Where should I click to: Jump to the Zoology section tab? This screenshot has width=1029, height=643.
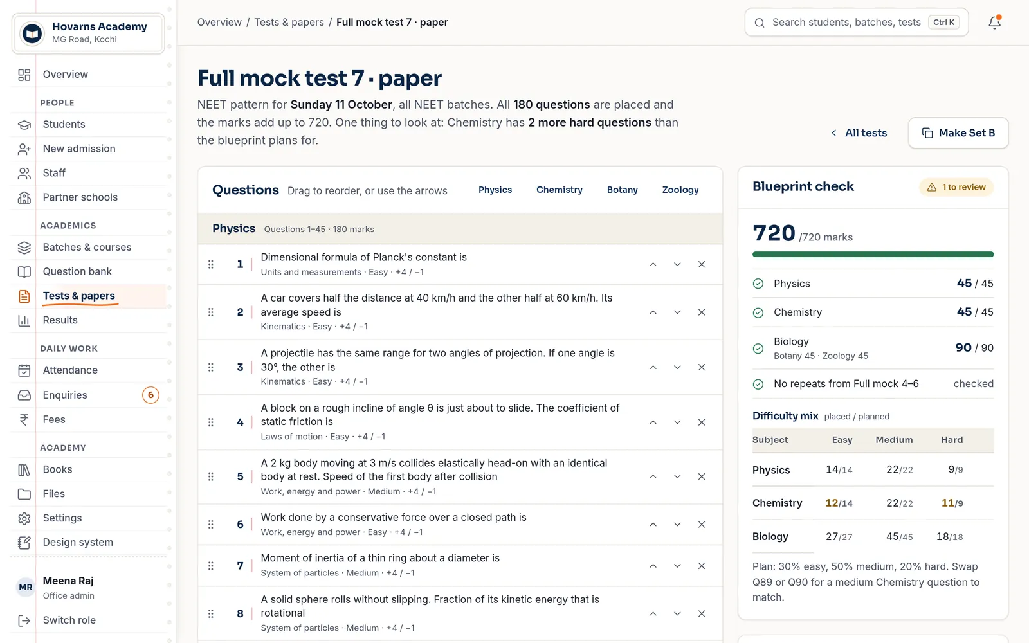pos(680,190)
